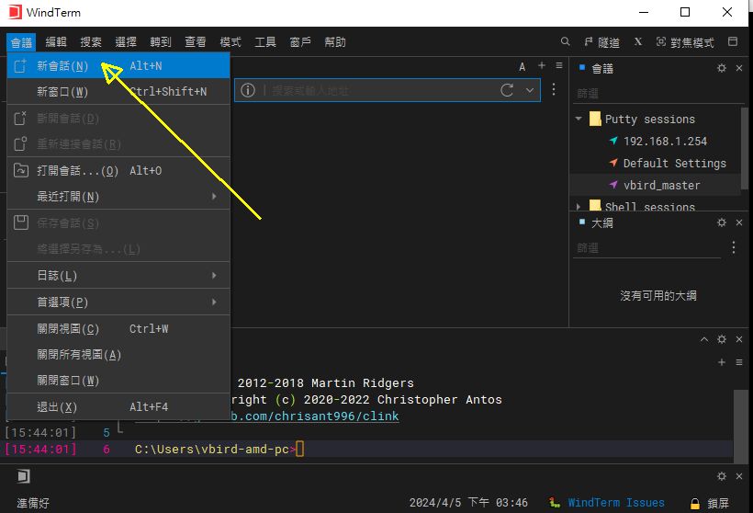Collapse the Putty sessions folder
The height and width of the screenshot is (513, 753).
(579, 119)
